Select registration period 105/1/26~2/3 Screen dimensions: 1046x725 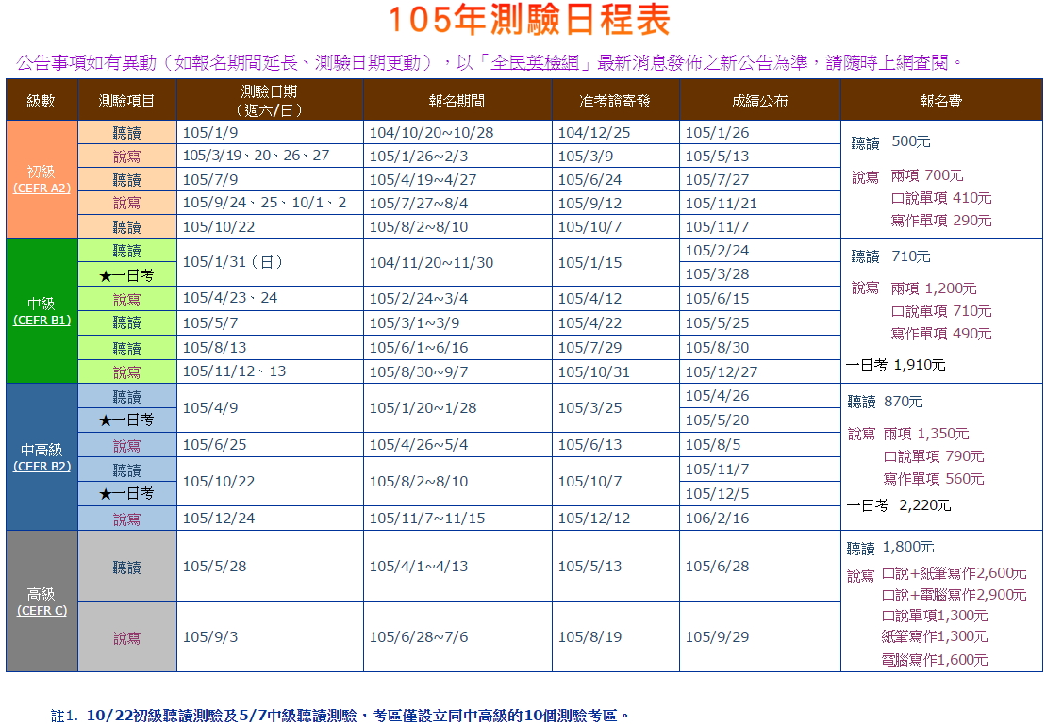click(x=419, y=157)
